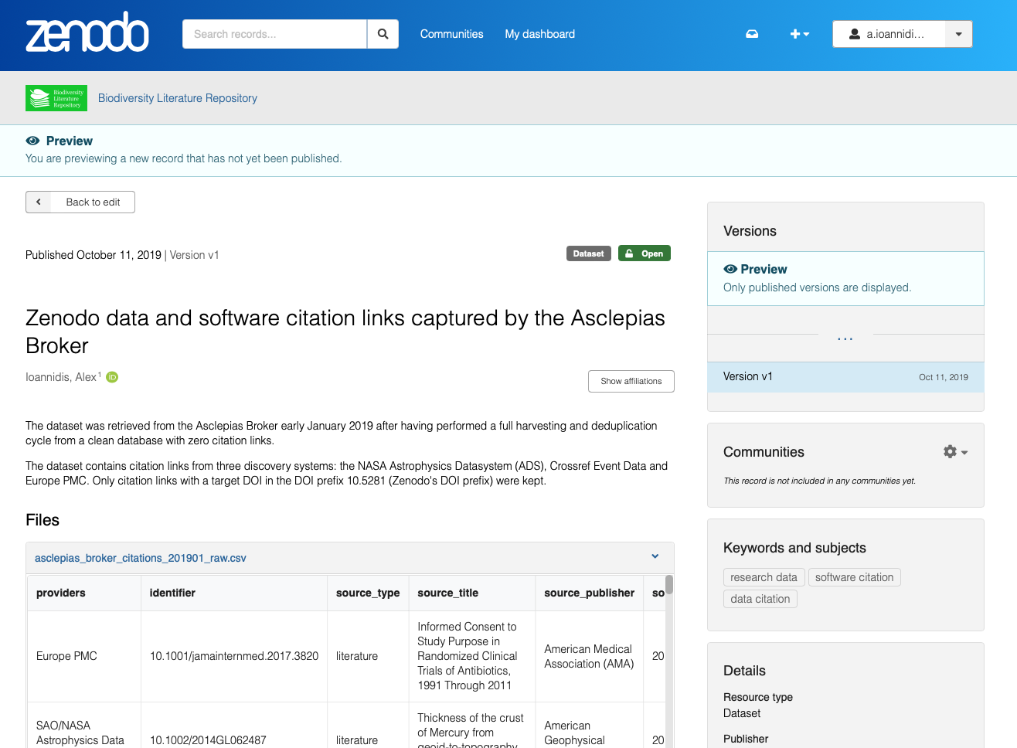This screenshot has width=1017, height=748.
Task: Click the Open access lock badge
Action: click(x=644, y=253)
